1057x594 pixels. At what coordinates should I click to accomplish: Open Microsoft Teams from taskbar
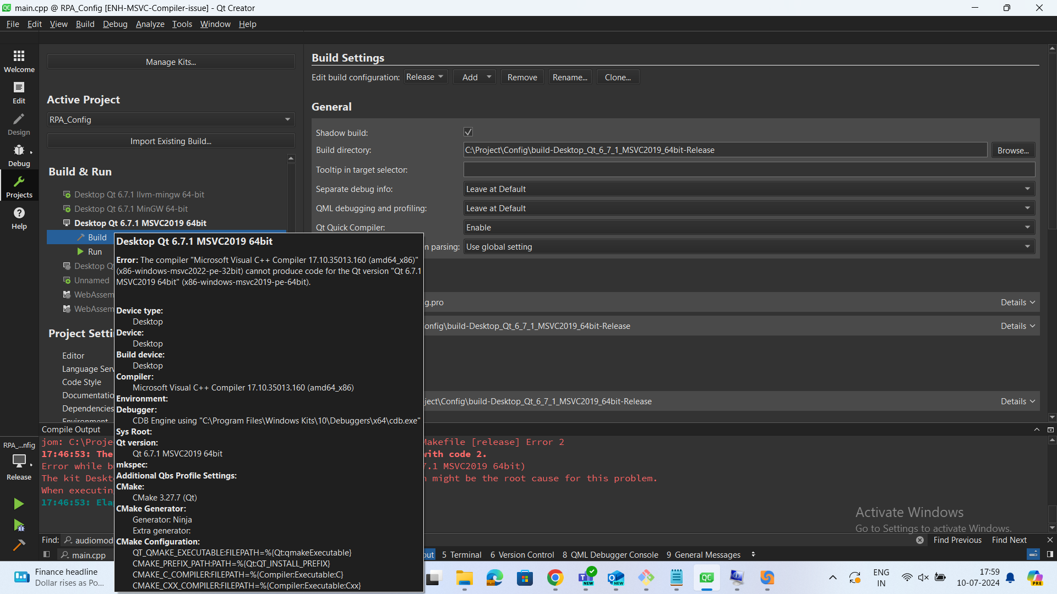click(586, 577)
